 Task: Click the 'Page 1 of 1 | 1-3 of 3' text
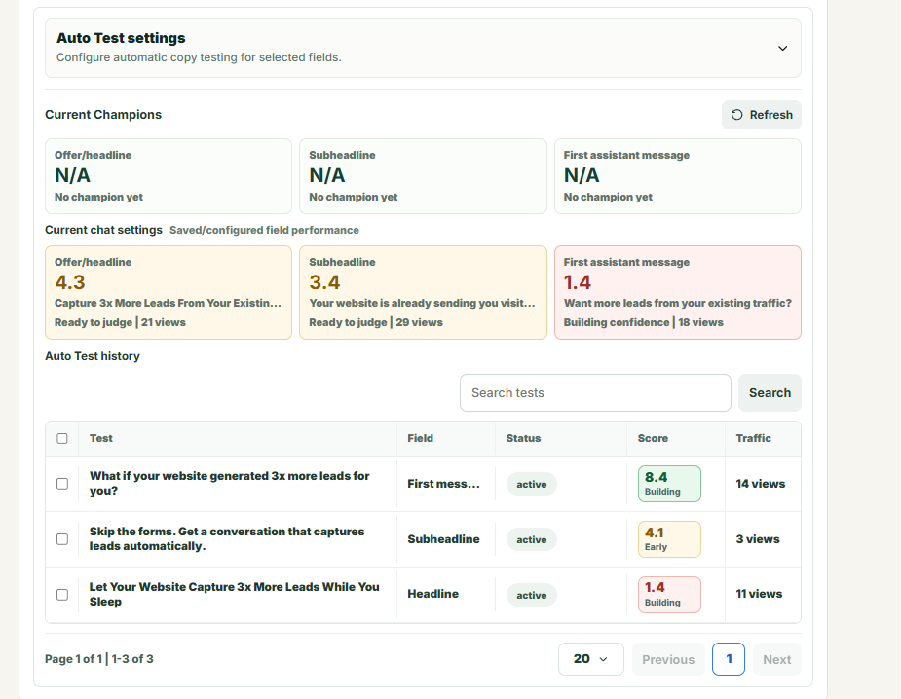(x=98, y=659)
